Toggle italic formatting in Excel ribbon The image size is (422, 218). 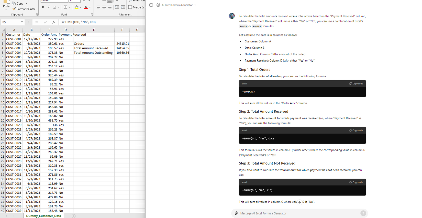pos(49,7)
